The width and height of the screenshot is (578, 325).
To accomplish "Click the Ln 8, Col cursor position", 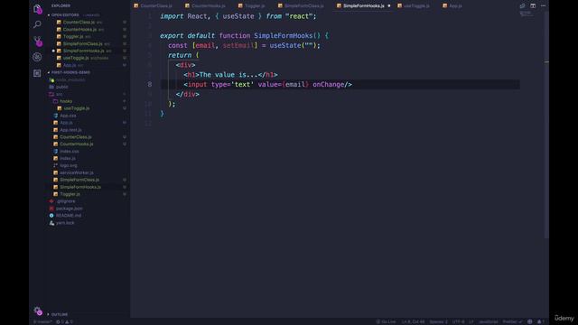I will point(413,321).
